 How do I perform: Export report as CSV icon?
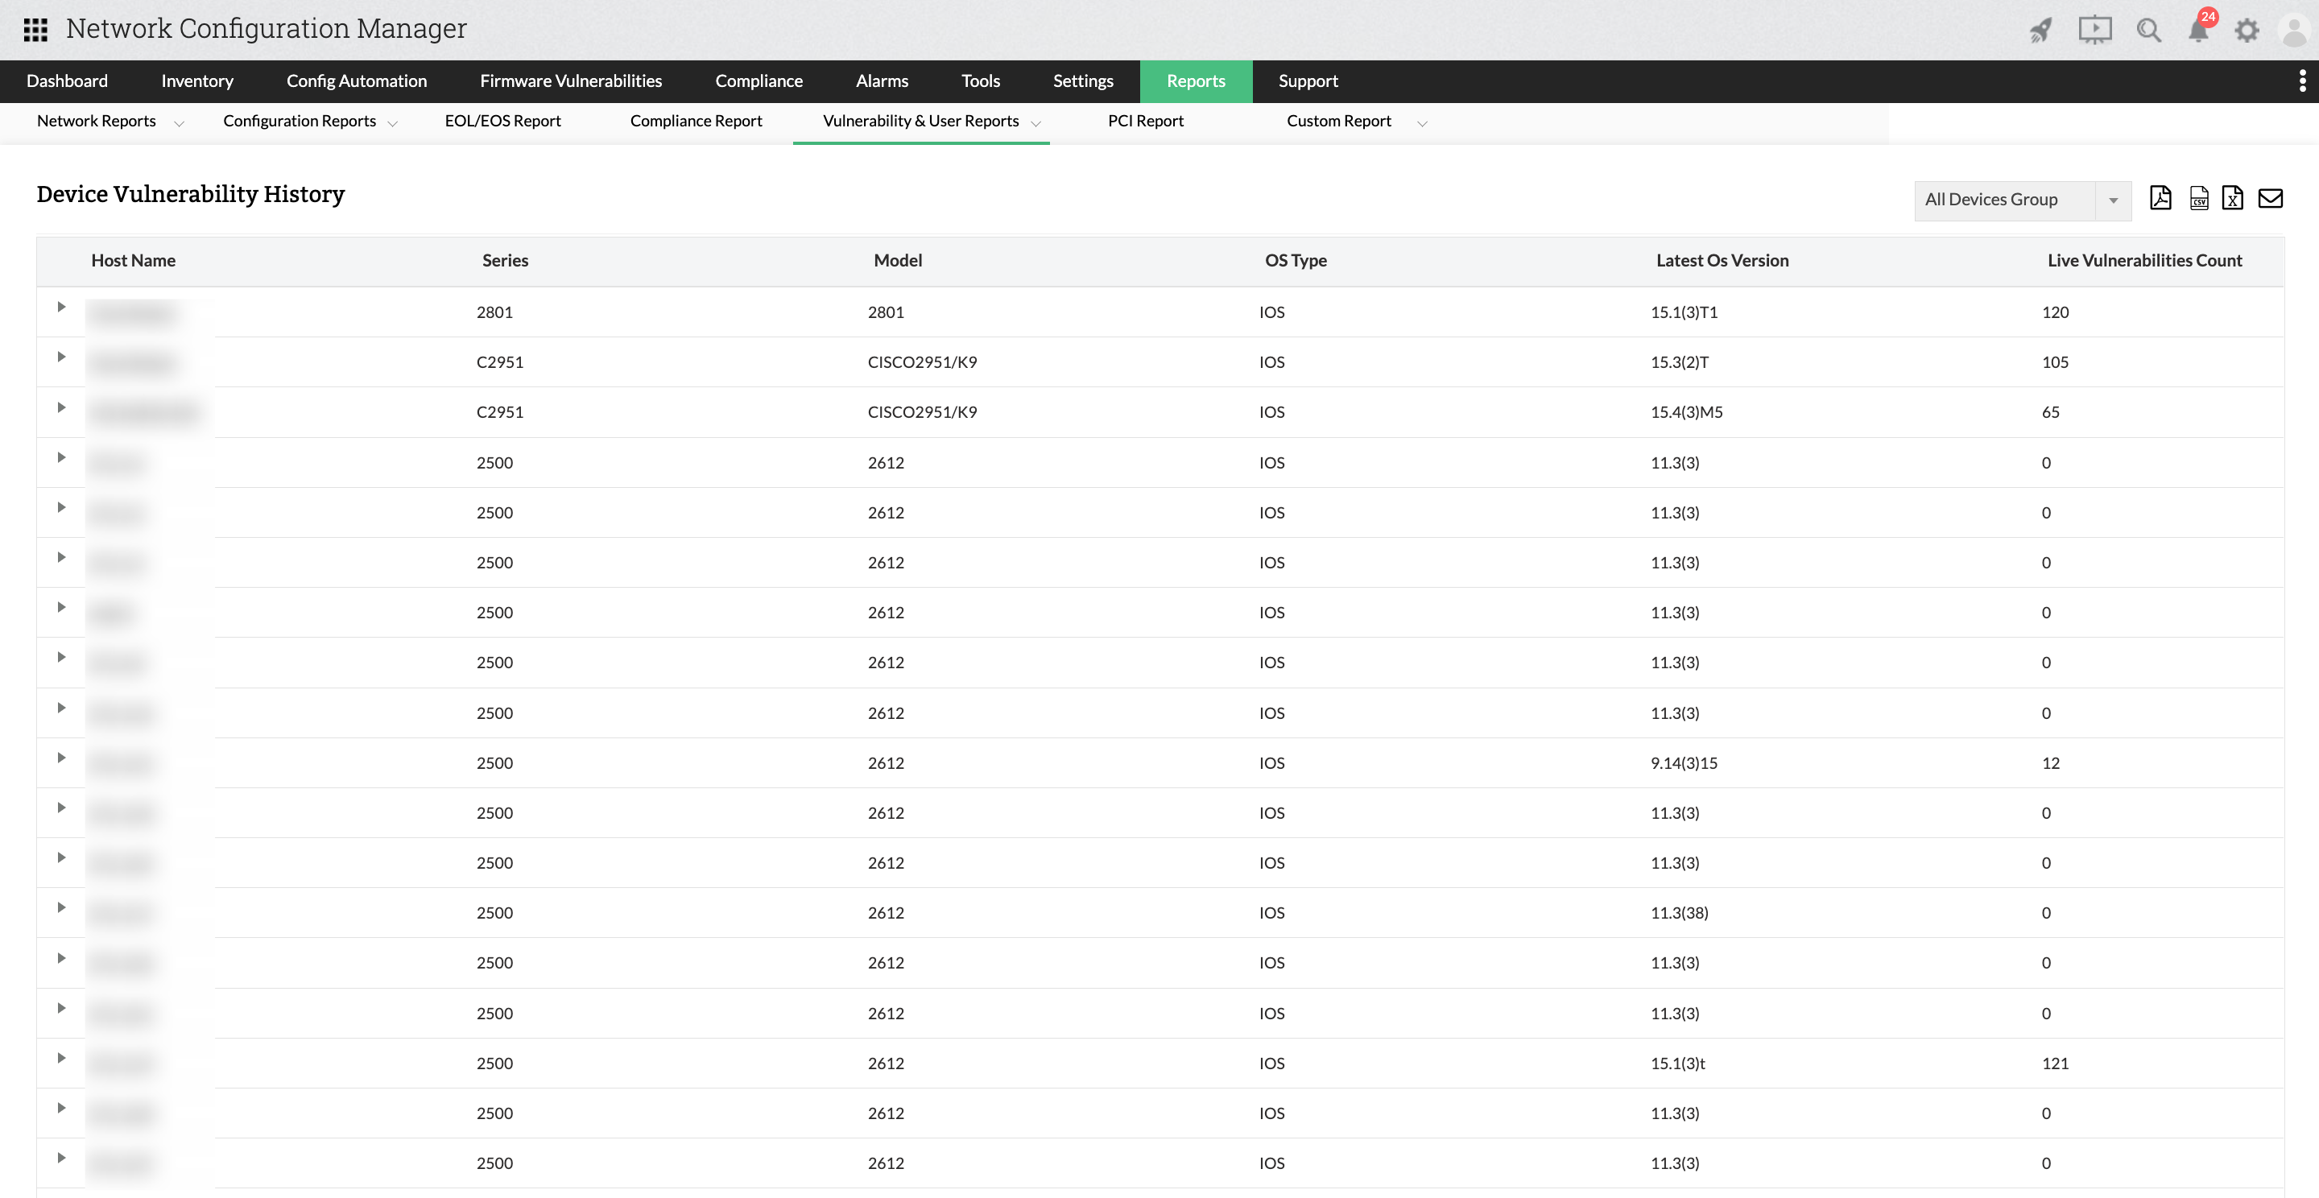tap(2198, 198)
